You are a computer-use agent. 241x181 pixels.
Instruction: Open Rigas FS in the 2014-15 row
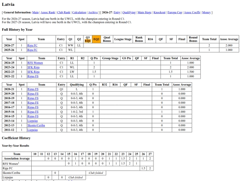coord(33,116)
